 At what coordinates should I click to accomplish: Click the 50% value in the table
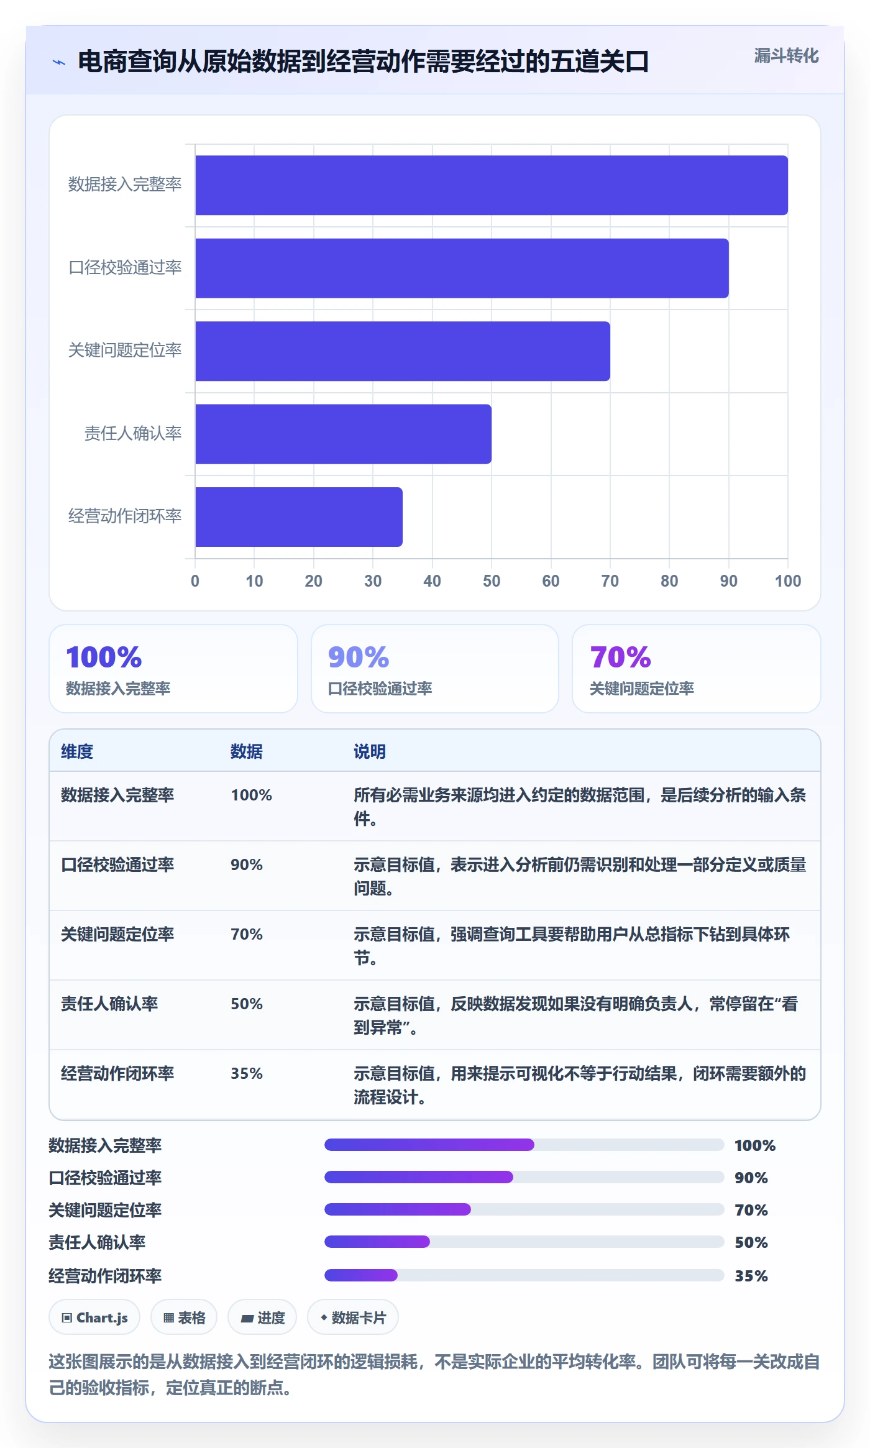(x=247, y=1004)
